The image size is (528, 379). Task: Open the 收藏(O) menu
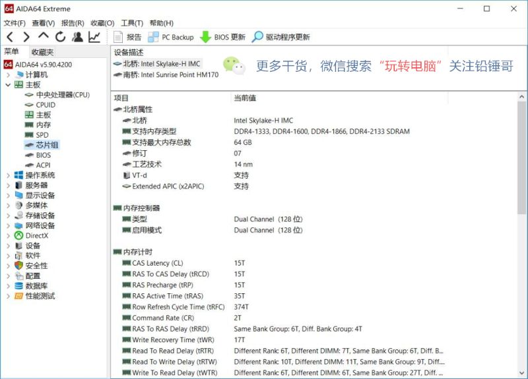pos(102,23)
